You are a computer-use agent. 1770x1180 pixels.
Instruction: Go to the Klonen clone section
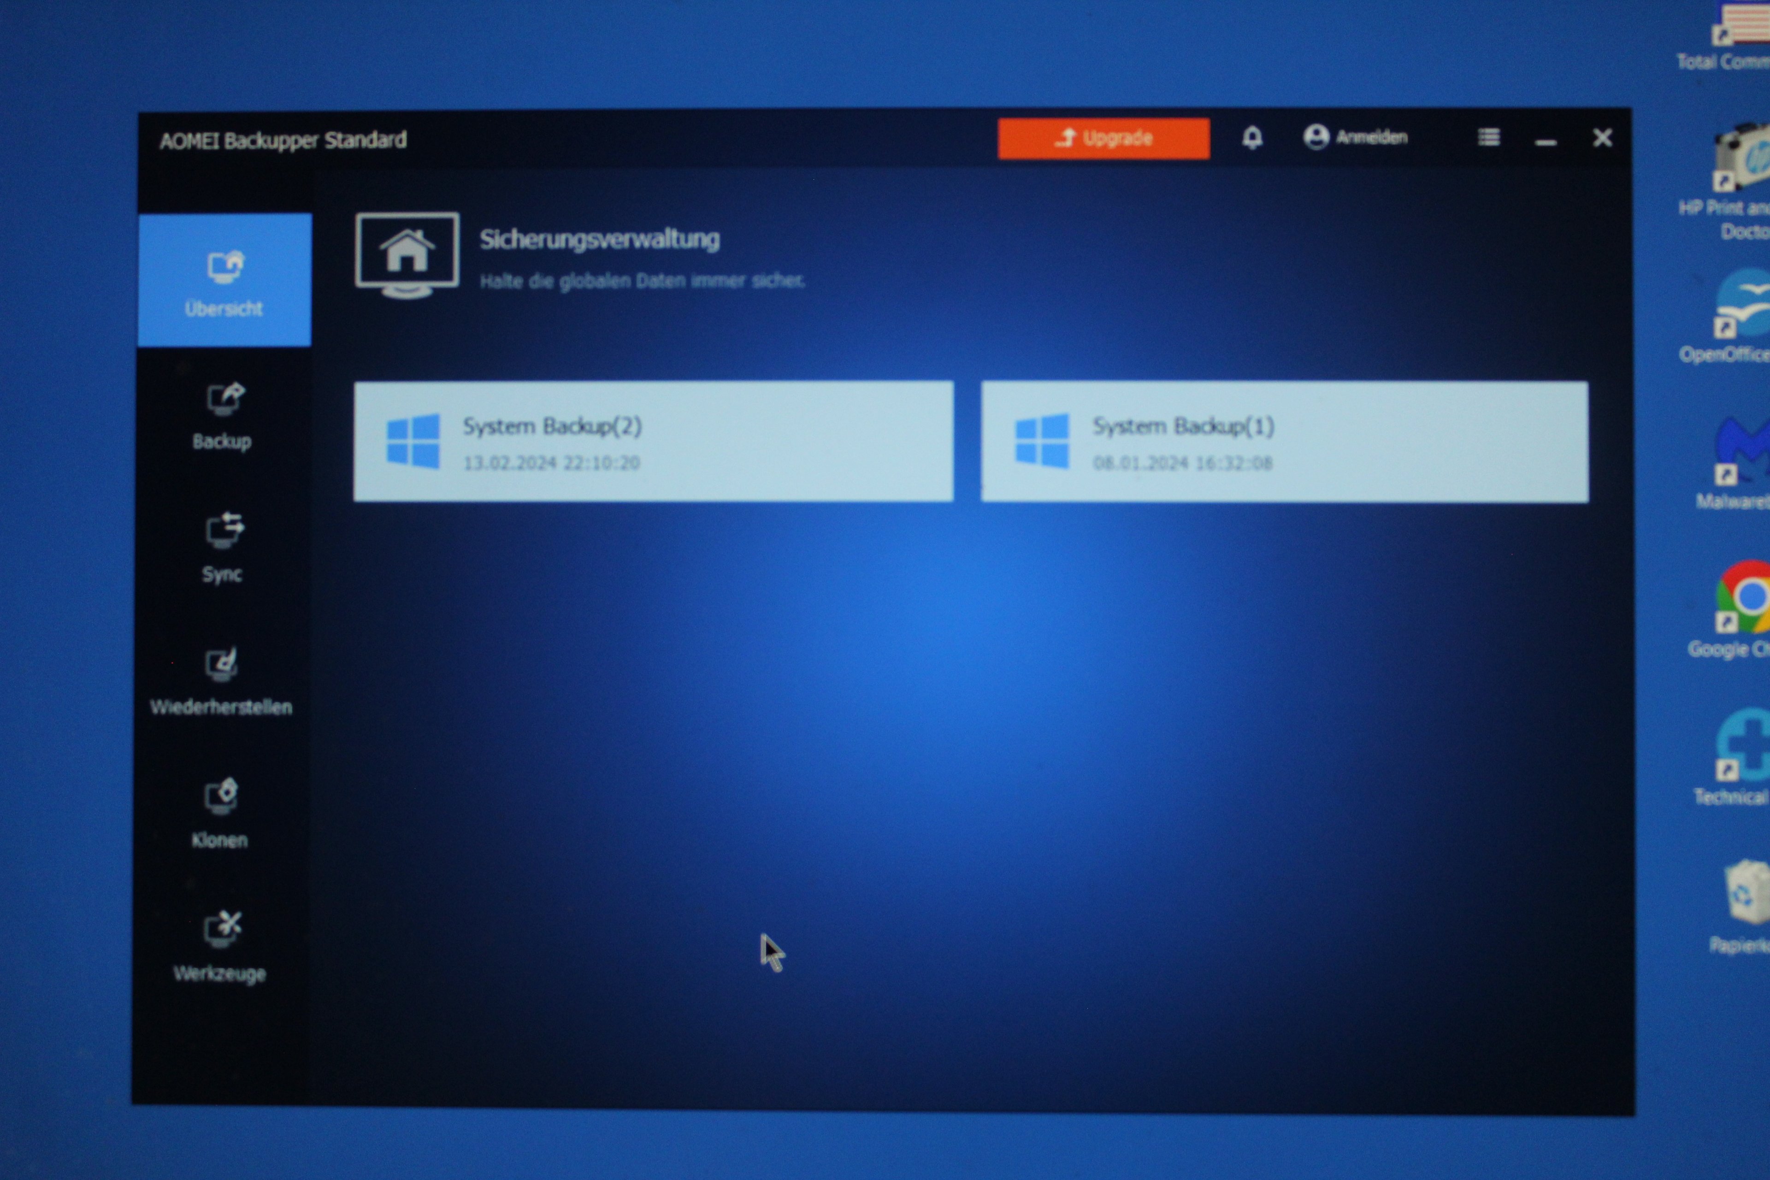(x=220, y=814)
